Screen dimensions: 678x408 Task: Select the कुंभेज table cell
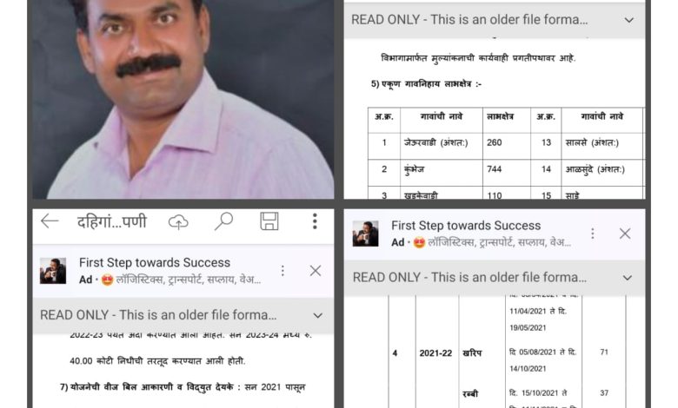coord(442,169)
